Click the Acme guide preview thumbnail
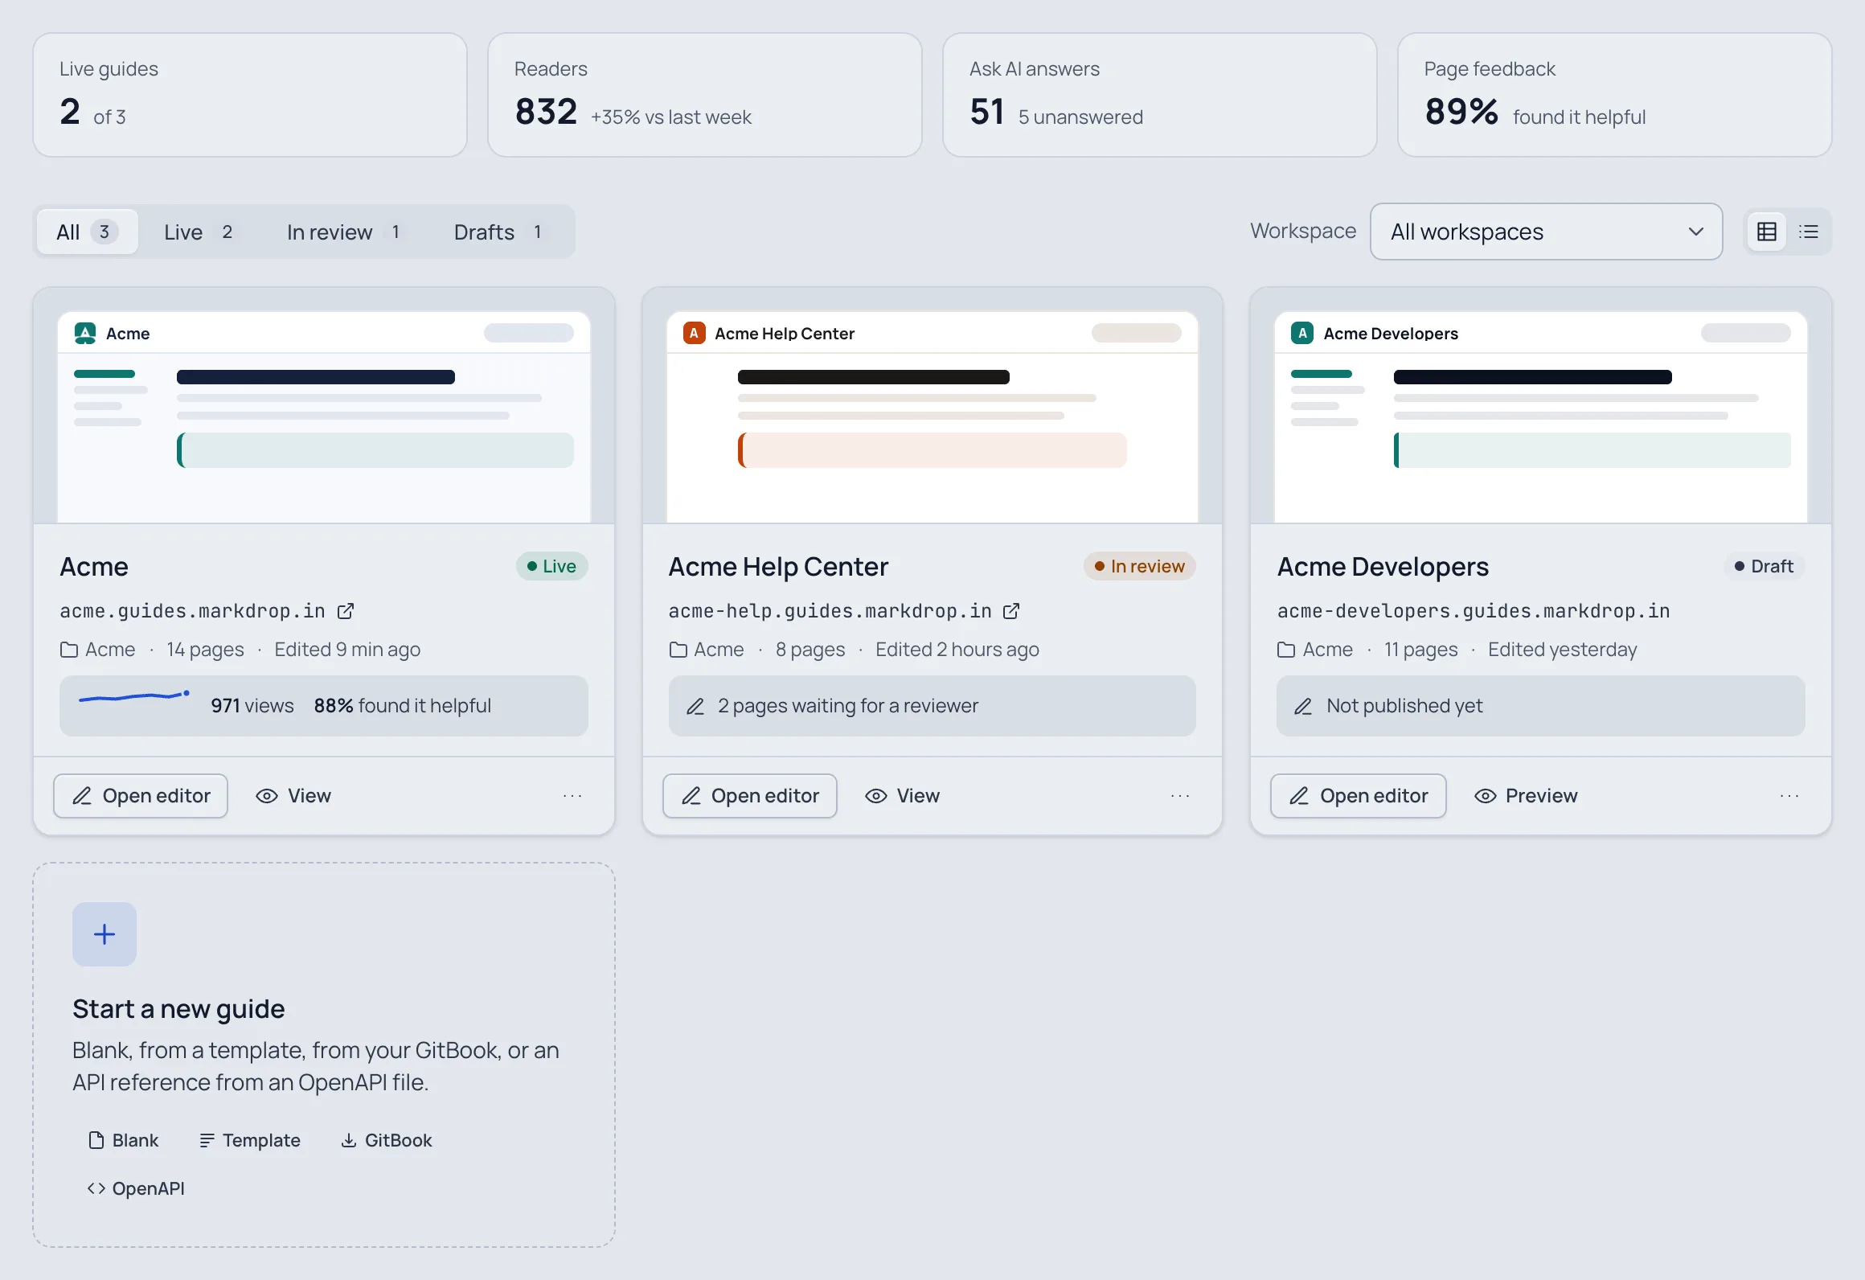 (324, 406)
